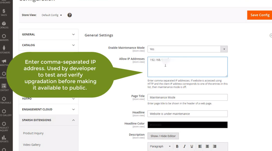The height and width of the screenshot is (151, 272).
Task: Open the Banners sidebar icon
Action: (4, 37)
